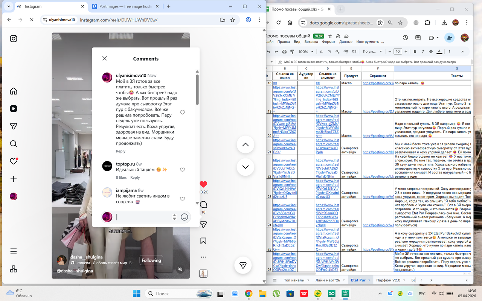Screen dimensions: 482x301
Task: Open Instagram direct messages in sidebar
Action: point(14,126)
